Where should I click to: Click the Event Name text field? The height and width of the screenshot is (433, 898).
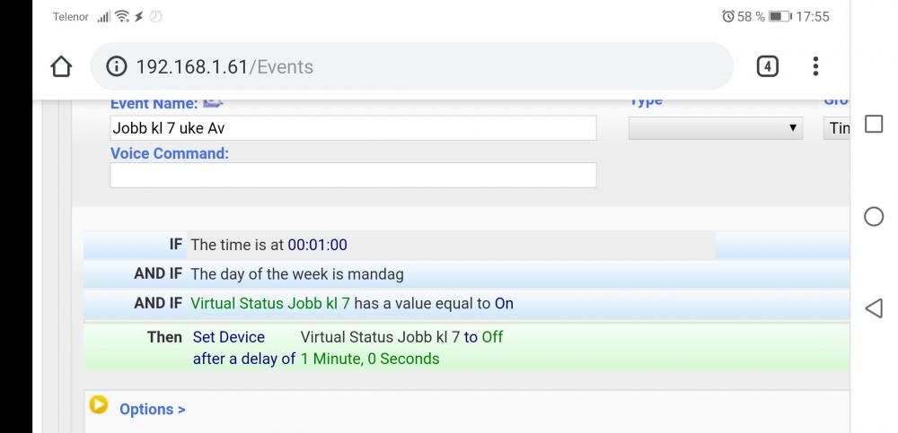(353, 128)
